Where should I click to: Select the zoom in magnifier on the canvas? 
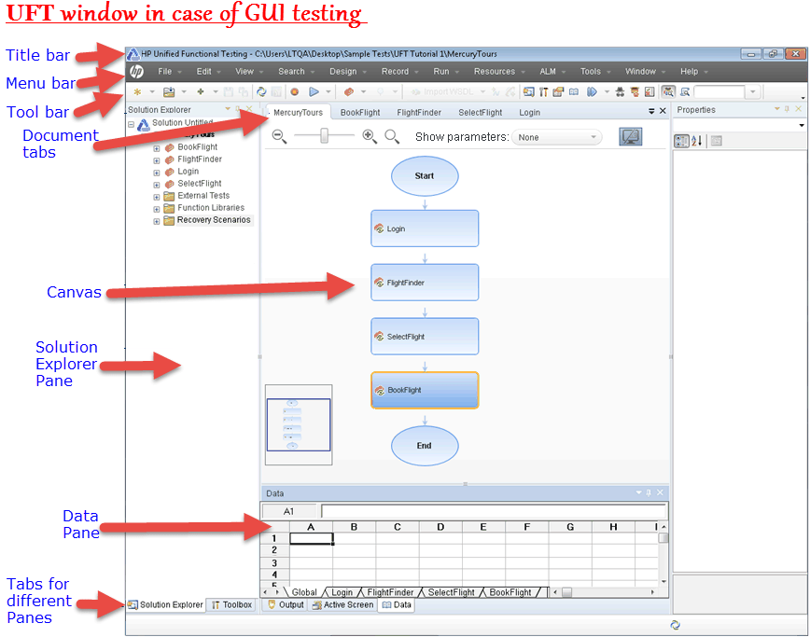[370, 136]
